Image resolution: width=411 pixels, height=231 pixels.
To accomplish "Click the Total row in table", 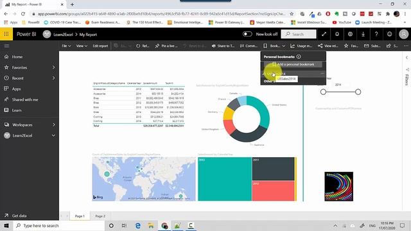I will coord(139,126).
